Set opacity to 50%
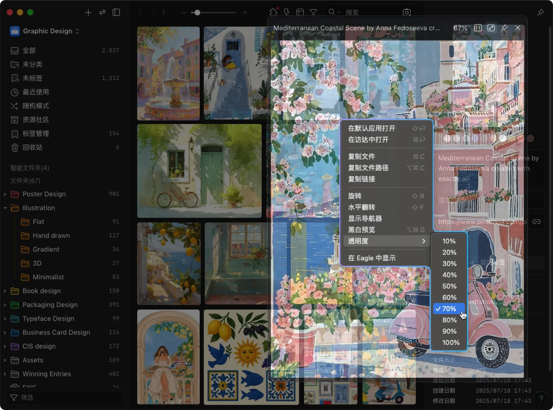 coord(449,286)
